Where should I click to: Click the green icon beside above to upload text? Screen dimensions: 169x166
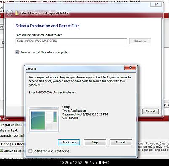point(2,151)
